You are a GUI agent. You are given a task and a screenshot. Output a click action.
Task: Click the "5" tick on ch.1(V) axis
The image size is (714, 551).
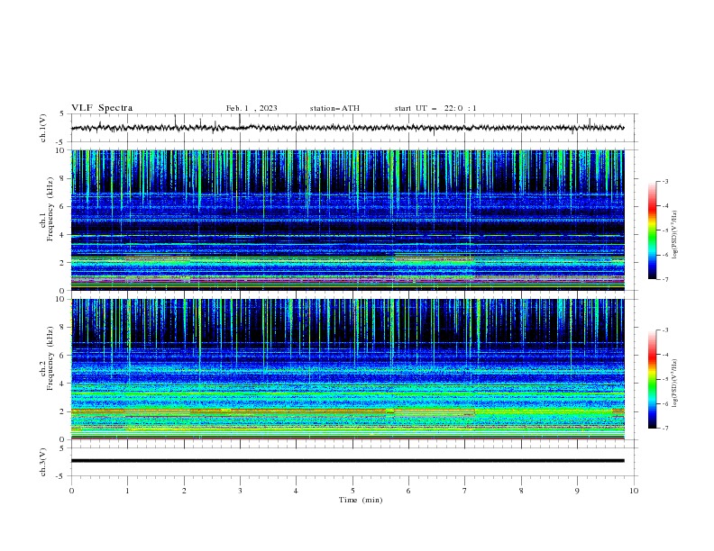[x=61, y=113]
